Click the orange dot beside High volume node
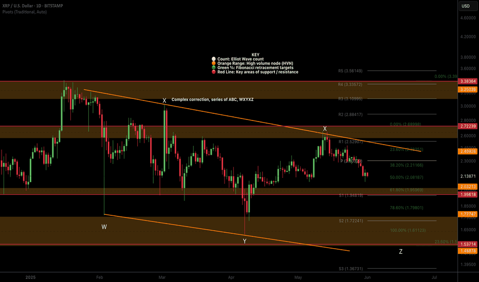 pos(213,63)
